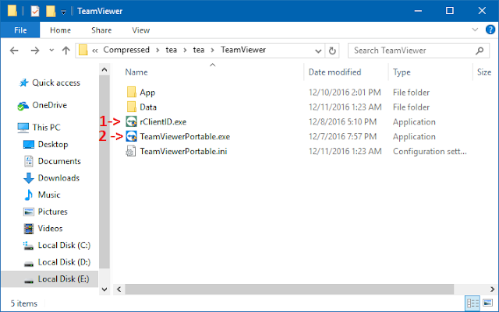Open the recent locations dropdown arrow
The height and width of the screenshot is (312, 499).
pos(51,51)
